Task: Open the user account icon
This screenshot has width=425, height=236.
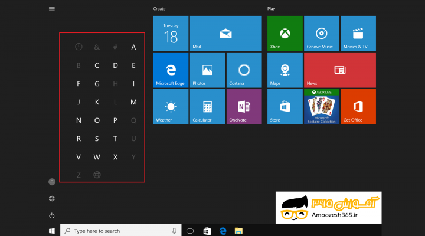Action: (x=52, y=182)
